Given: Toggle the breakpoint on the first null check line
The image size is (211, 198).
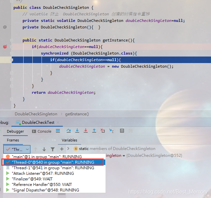Looking at the screenshot, I should (x=5, y=47).
